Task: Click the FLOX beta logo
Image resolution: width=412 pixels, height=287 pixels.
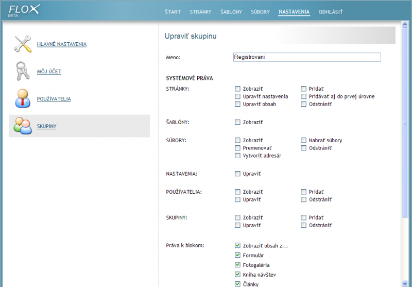Action: point(25,11)
